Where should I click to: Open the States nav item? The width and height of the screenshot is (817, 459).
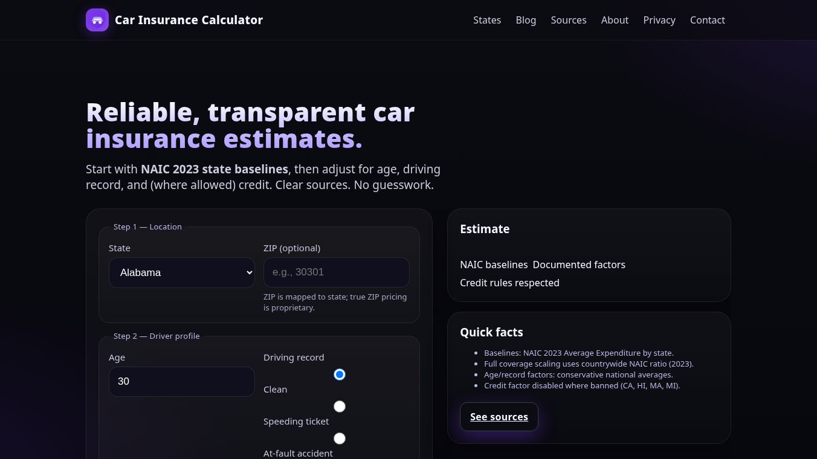coord(487,20)
